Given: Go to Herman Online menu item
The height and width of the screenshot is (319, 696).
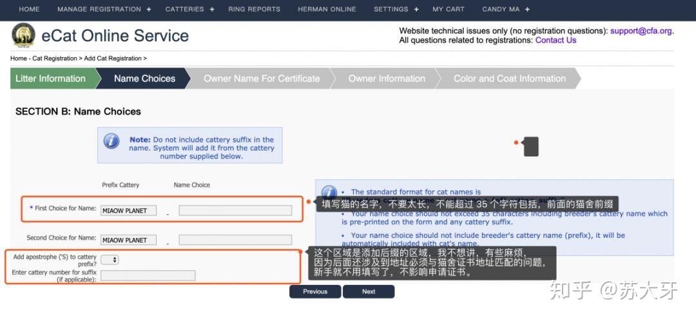Looking at the screenshot, I should (327, 9).
